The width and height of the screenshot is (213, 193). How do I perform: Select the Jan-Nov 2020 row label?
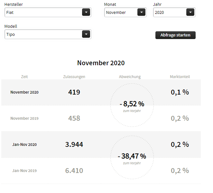pos(24,145)
